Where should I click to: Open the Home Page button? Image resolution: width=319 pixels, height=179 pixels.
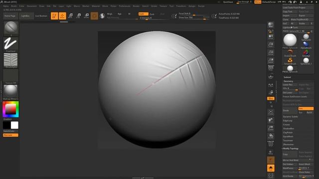tap(10, 16)
